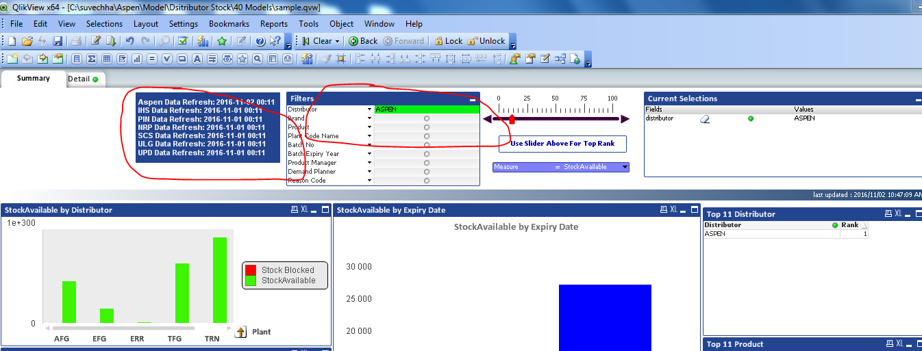Create a Text Object (A icon)
Viewport: 922px width, 351px height.
pyautogui.click(x=197, y=59)
